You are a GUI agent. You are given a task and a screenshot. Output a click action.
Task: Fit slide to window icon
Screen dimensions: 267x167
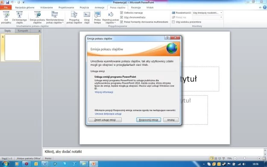(264, 158)
